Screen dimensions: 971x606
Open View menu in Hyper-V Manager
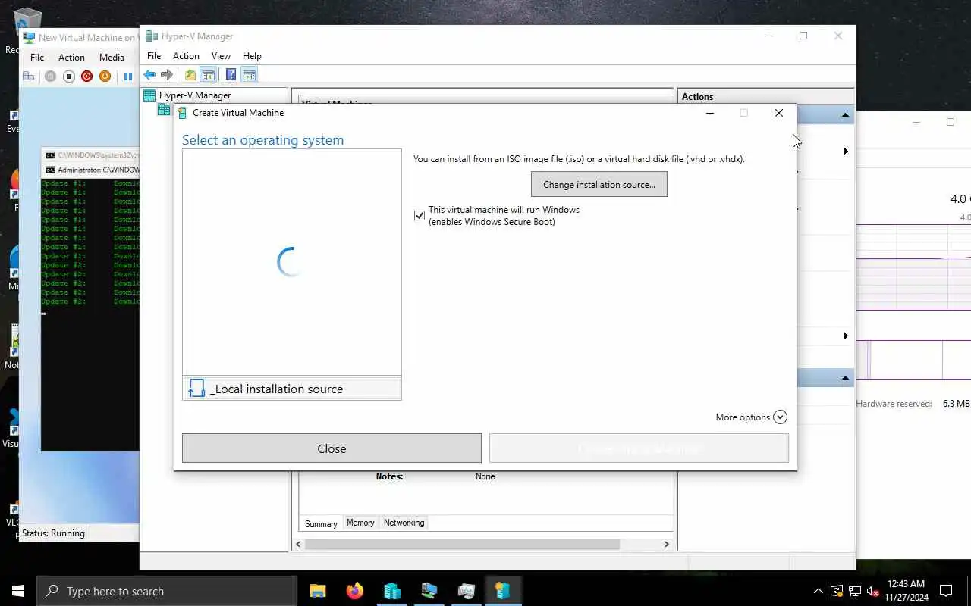click(221, 56)
